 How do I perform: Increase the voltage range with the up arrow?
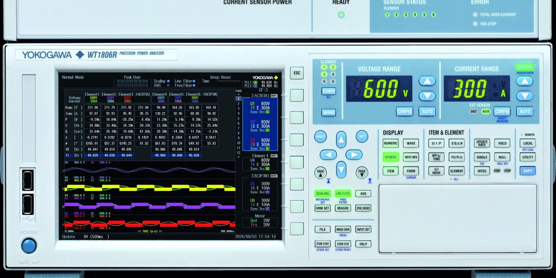click(427, 81)
